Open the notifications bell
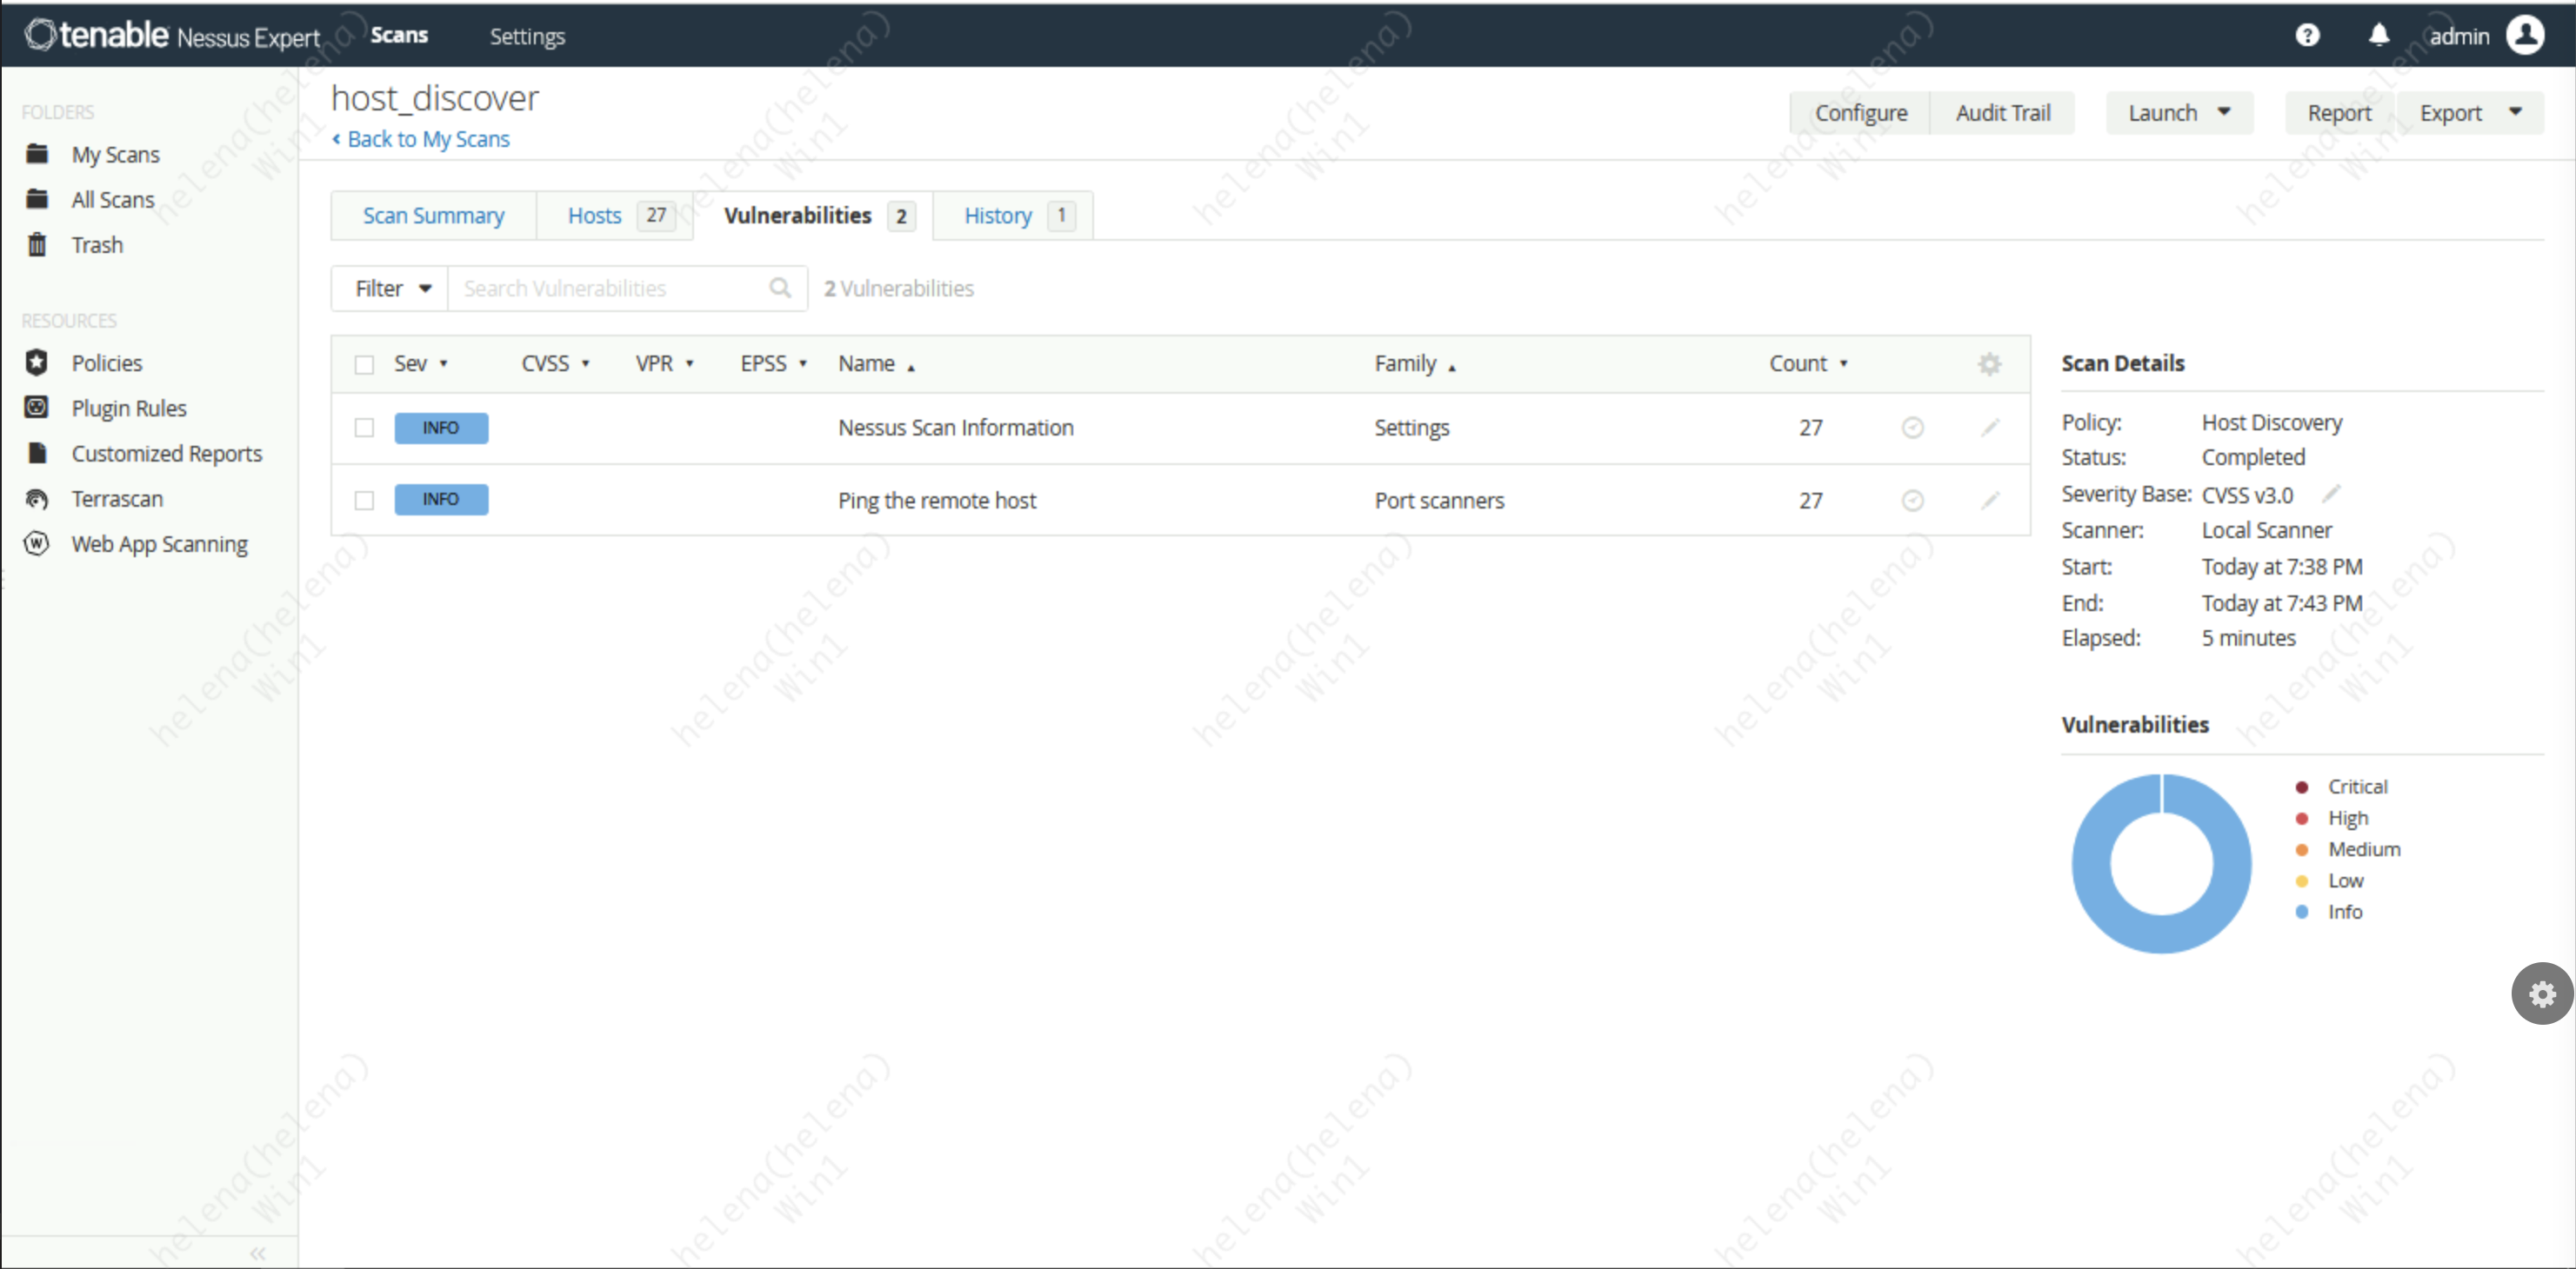 point(2379,36)
